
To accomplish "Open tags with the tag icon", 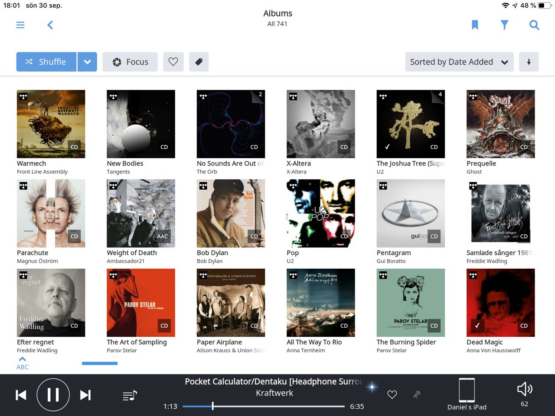I will click(199, 62).
